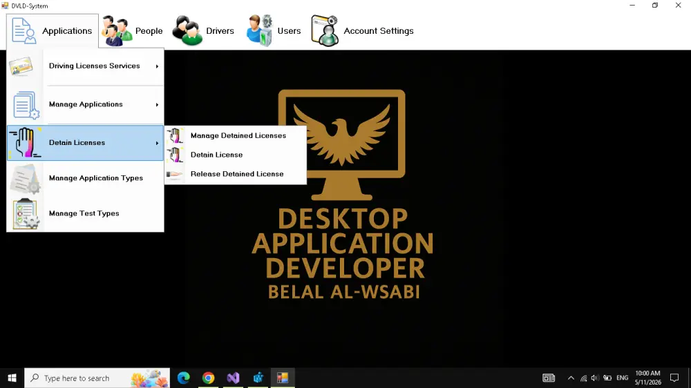This screenshot has width=691, height=388.
Task: Click the Drivers icon
Action: pos(187,31)
